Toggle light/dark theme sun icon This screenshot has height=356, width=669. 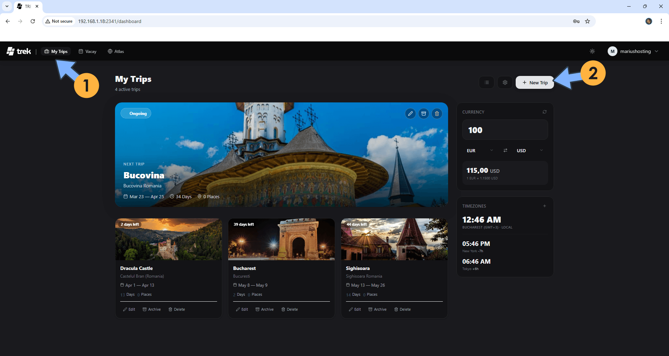click(592, 51)
